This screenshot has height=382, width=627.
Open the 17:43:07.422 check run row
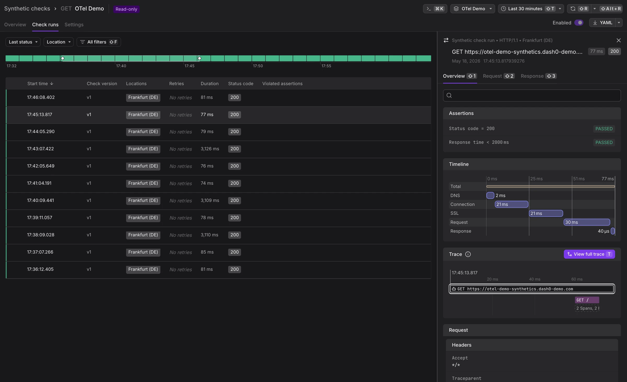(218, 149)
